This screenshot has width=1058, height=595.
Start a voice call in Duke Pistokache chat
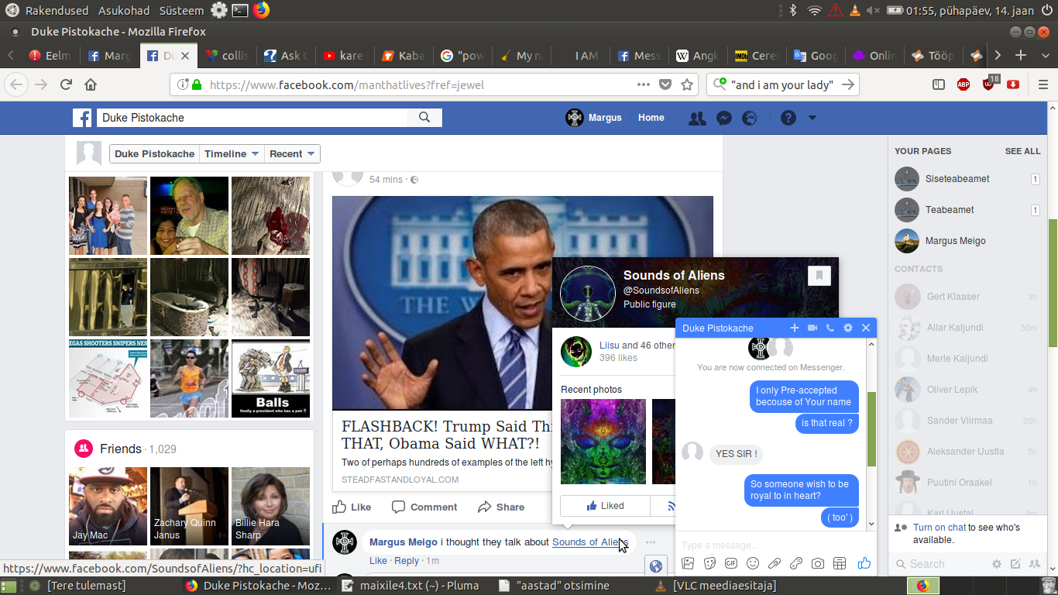(830, 328)
